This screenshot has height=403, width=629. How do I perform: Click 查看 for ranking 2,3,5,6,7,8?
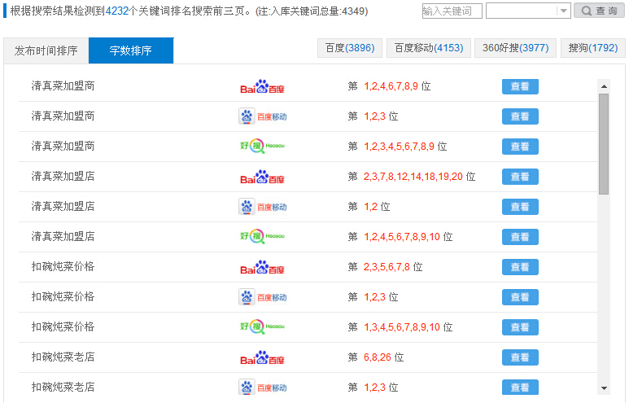pos(520,267)
